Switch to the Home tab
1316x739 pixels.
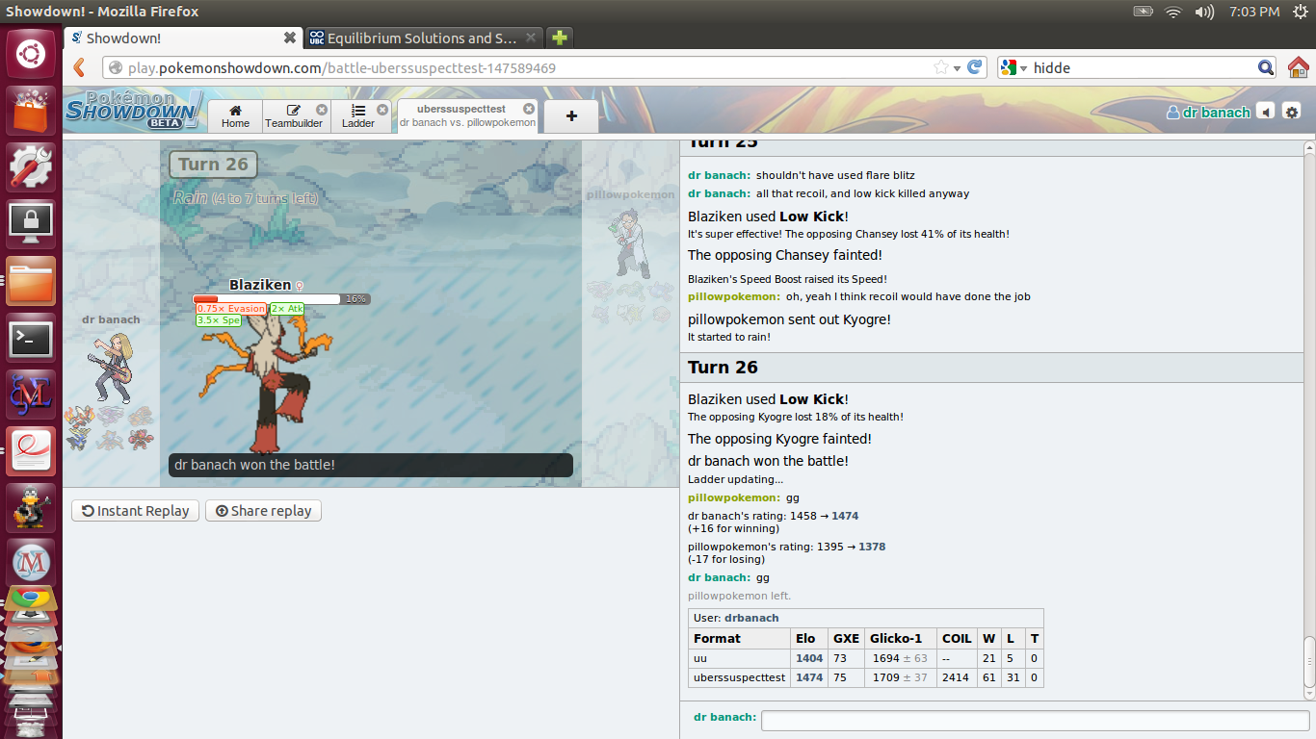235,116
